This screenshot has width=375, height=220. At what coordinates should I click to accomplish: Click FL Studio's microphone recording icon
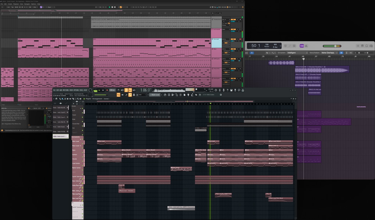[x=224, y=90]
